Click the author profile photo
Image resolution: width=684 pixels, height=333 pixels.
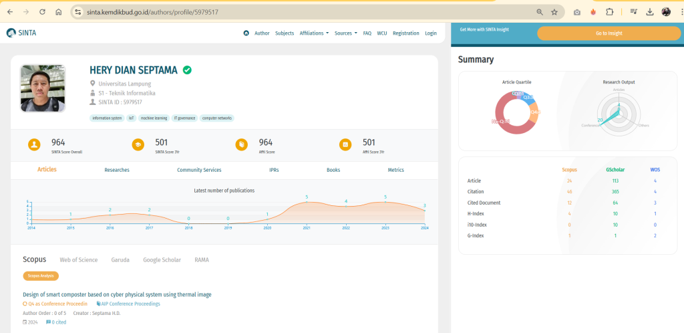pyautogui.click(x=43, y=88)
